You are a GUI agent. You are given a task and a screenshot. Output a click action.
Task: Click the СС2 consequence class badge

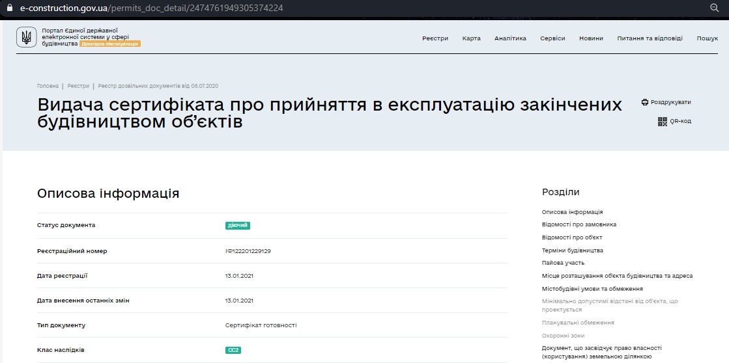(x=233, y=350)
